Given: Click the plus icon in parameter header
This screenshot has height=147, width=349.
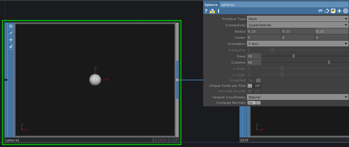Looking at the screenshot, I should (x=339, y=11).
